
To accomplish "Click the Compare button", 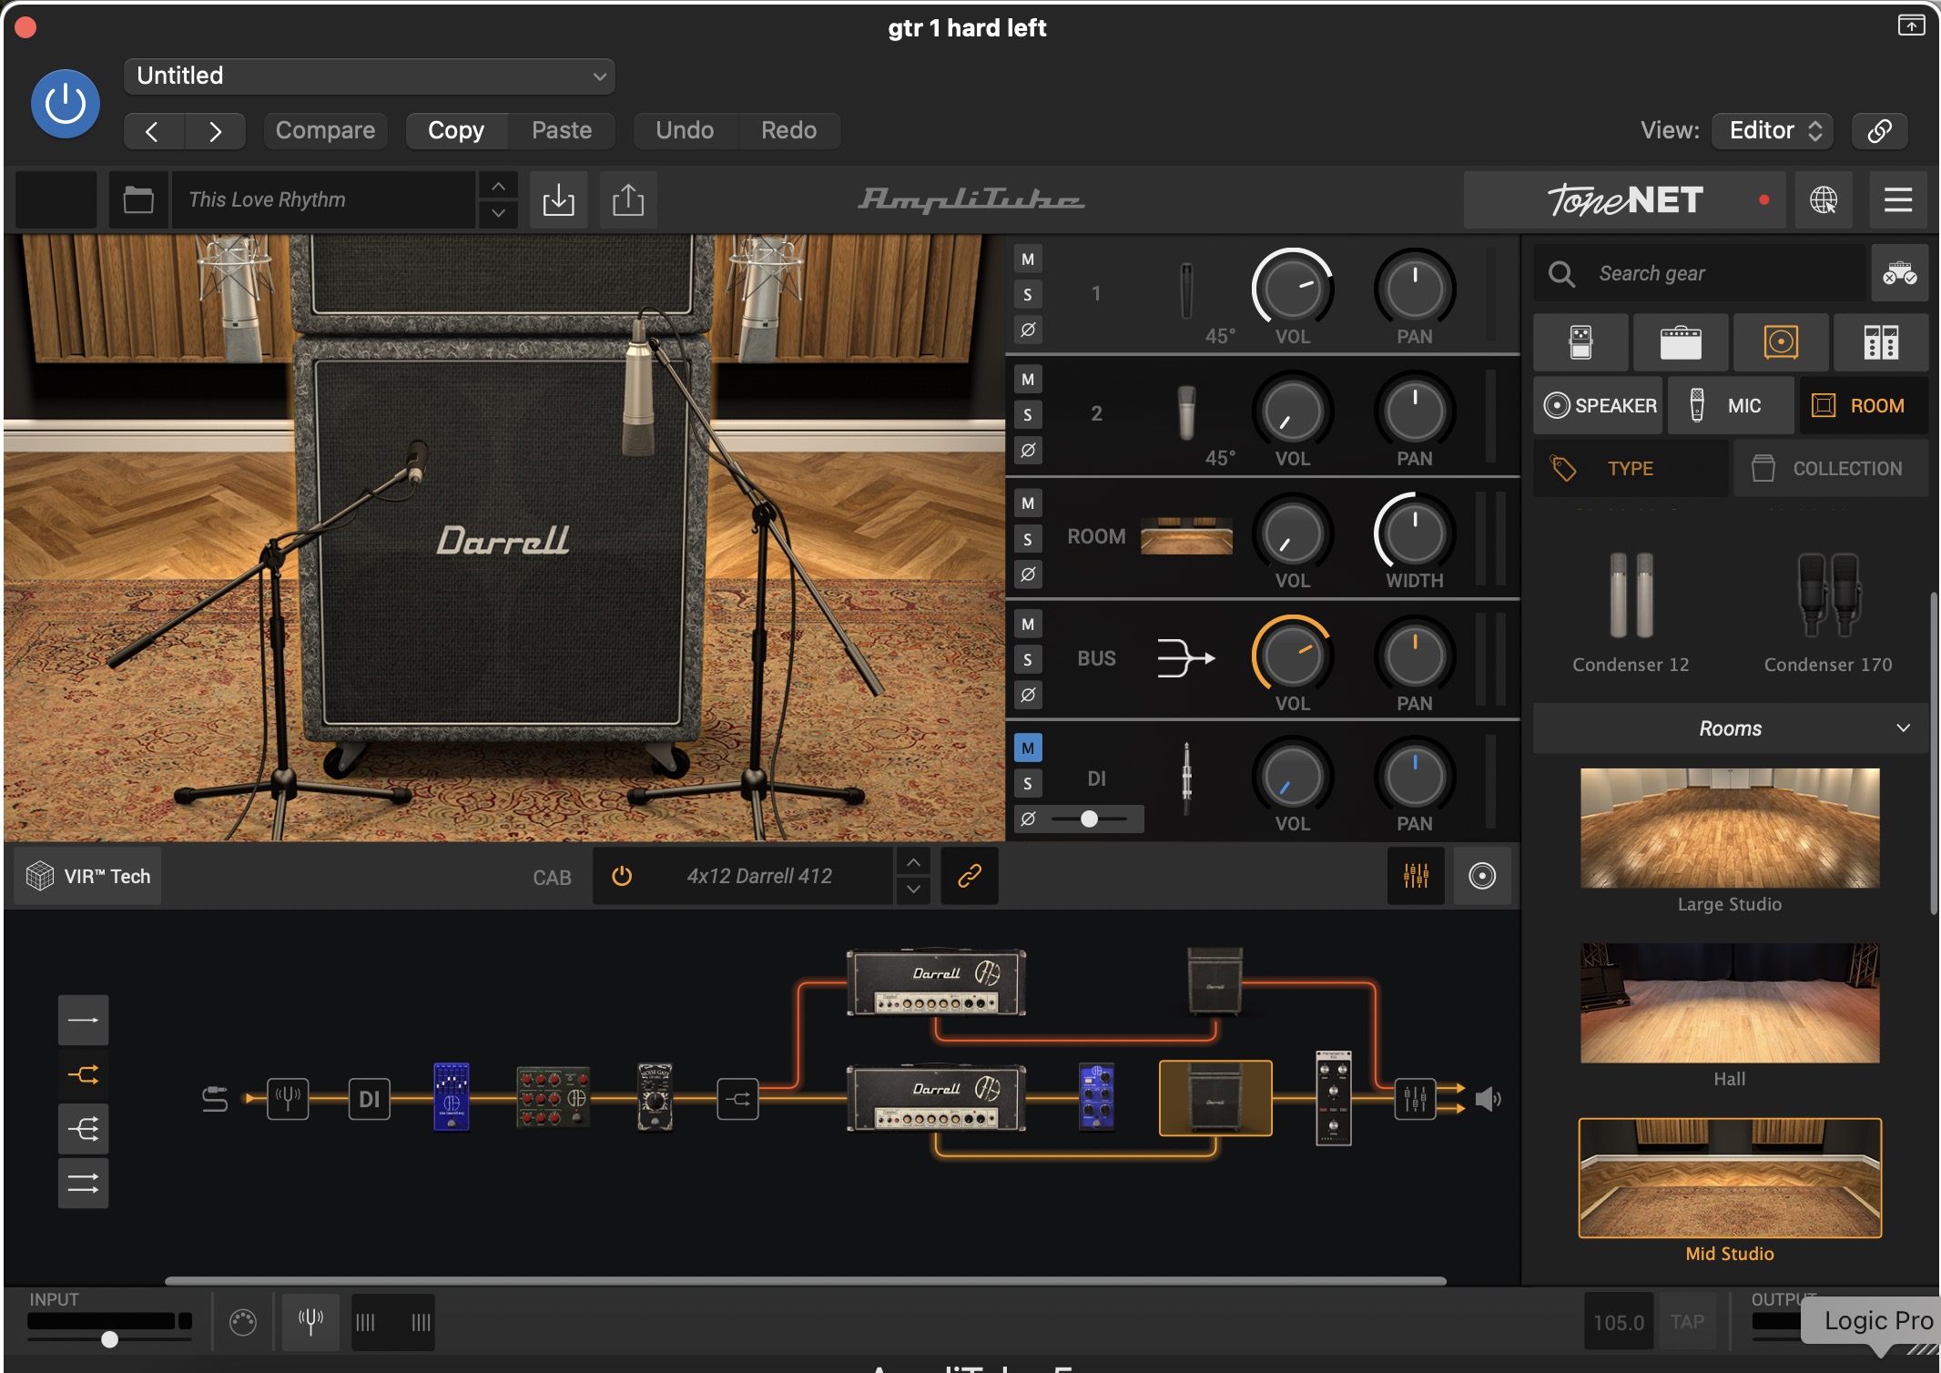I will tap(325, 130).
